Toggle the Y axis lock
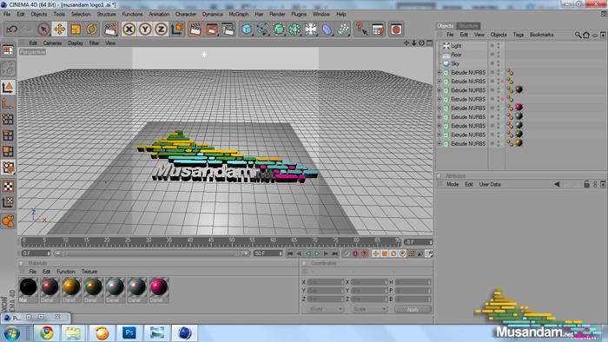Viewport: 608px width, 342px height. point(145,29)
